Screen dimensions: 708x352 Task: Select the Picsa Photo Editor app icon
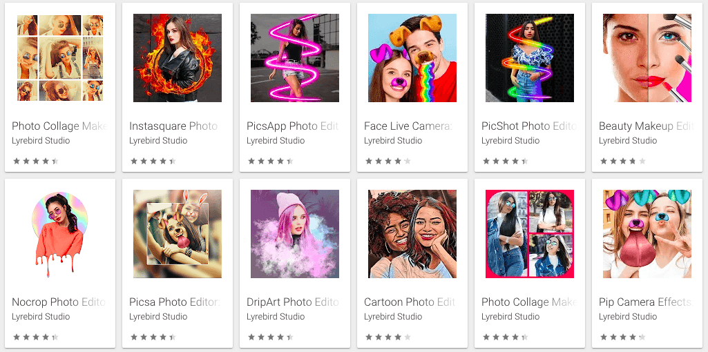(x=178, y=234)
